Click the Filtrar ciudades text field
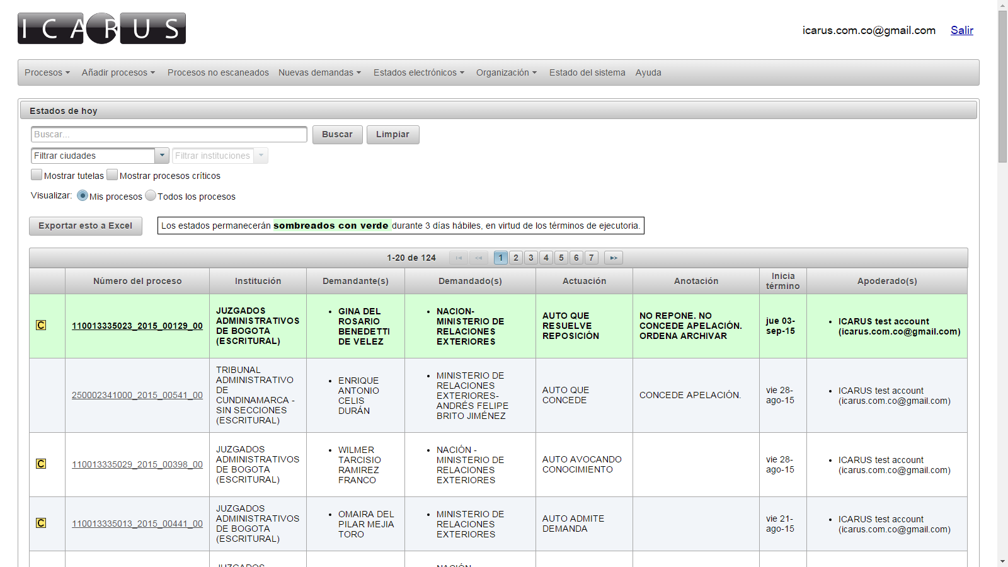The width and height of the screenshot is (1008, 567). click(x=93, y=156)
